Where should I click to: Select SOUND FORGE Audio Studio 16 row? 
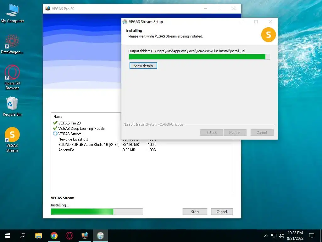click(142, 144)
